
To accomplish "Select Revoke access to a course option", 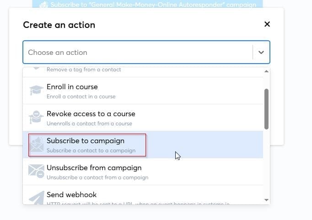I will [91, 114].
